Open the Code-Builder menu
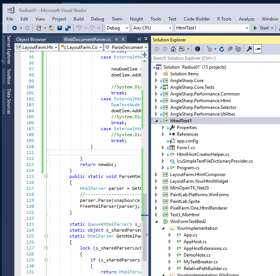Screen dimensions: 280x276 point(197,19)
